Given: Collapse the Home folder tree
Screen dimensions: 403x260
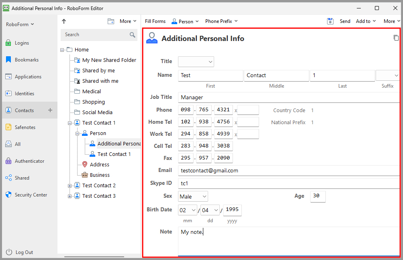Looking at the screenshot, I should click(62, 50).
